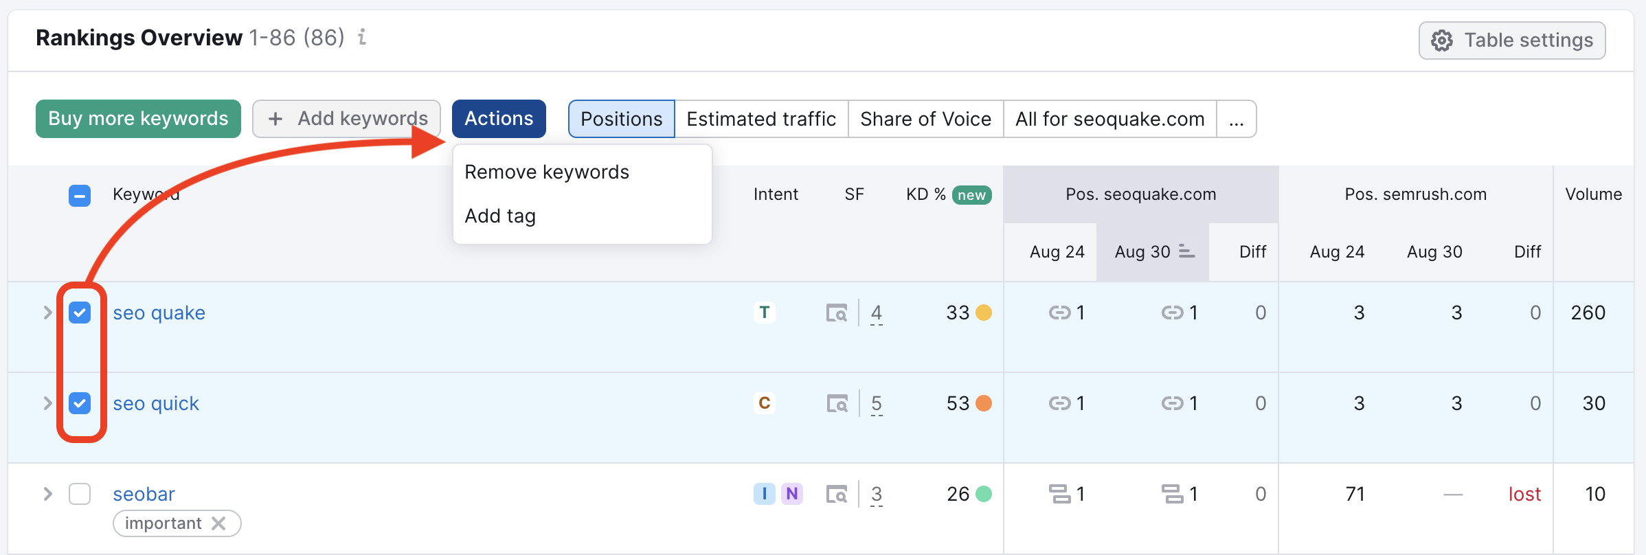Click the lost status for seobar

click(1524, 494)
